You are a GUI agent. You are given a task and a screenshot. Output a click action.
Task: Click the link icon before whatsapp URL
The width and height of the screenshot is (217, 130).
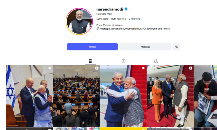point(98,28)
